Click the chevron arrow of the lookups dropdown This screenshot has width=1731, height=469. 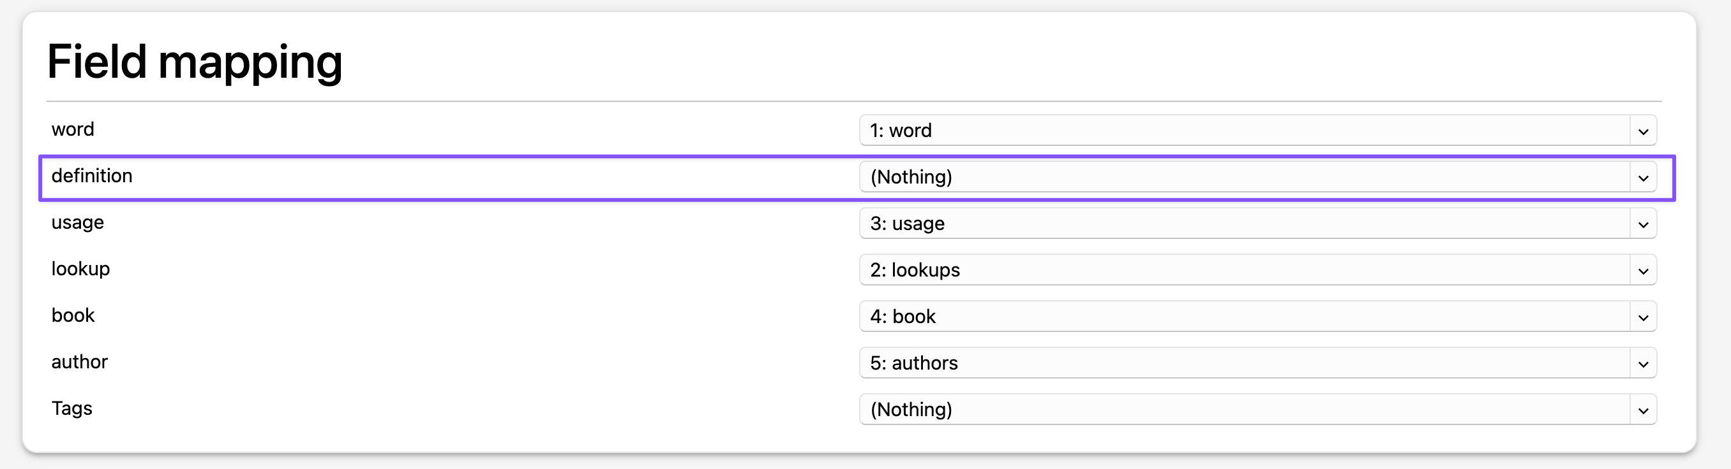point(1643,270)
